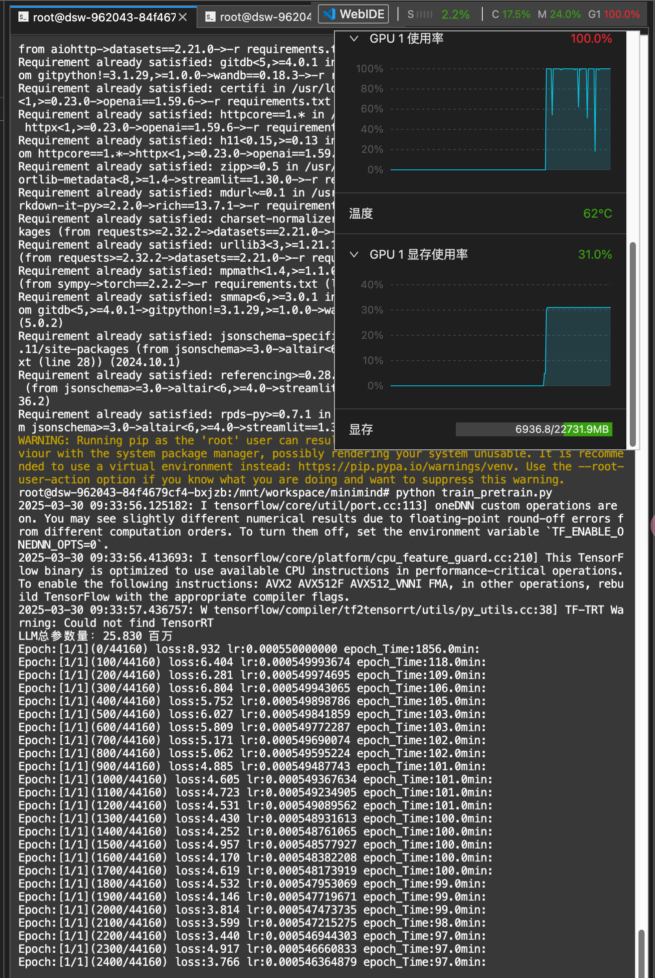Switch to the first root@dsw-962043-84f467 terminal tab
Image resolution: width=655 pixels, height=978 pixels.
(104, 17)
